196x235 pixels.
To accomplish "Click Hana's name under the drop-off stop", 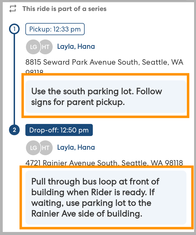I will [86, 148].
